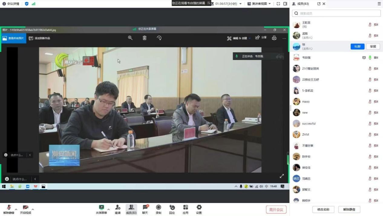Toggle the 开启视频 camera button
Image resolution: width=383 pixels, height=216 pixels.
click(25, 208)
